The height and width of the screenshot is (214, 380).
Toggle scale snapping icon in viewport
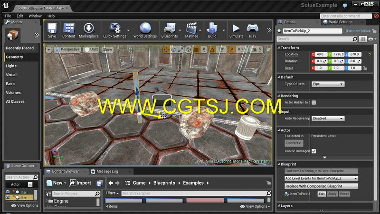click(x=231, y=49)
